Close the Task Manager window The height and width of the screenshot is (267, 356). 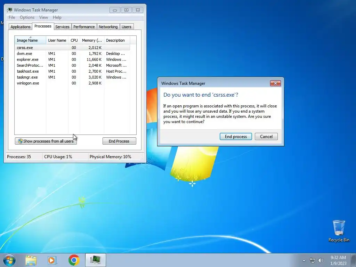(138, 10)
